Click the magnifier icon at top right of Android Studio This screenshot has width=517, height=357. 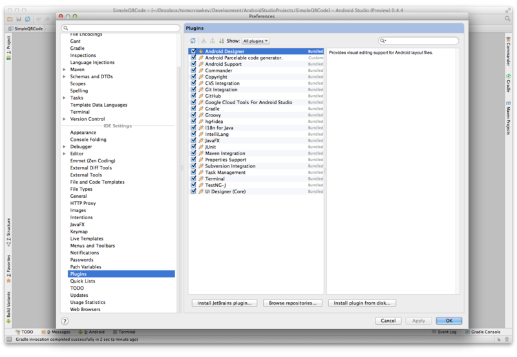[507, 19]
